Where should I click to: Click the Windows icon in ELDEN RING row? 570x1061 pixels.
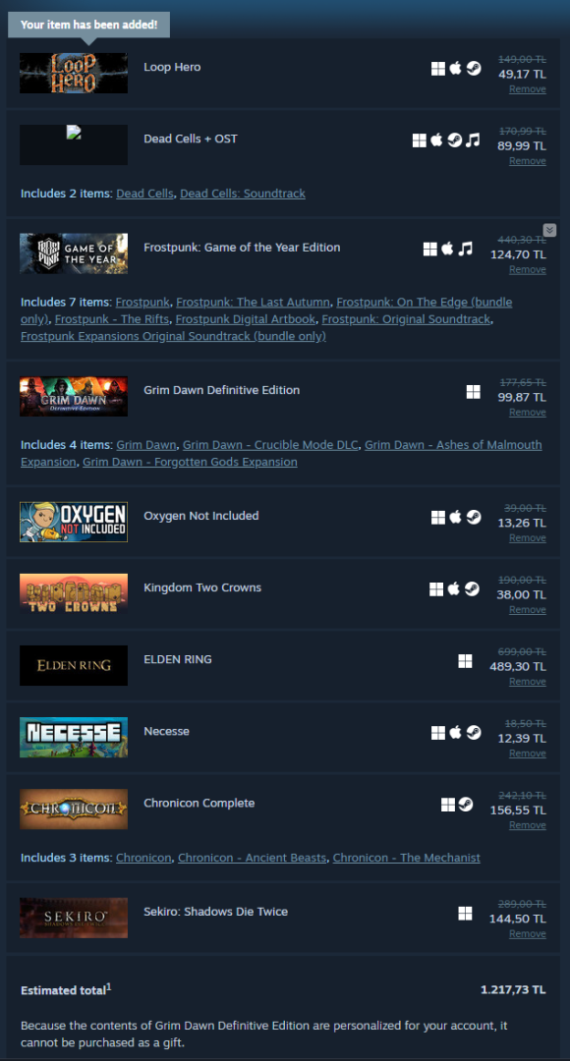(x=465, y=661)
